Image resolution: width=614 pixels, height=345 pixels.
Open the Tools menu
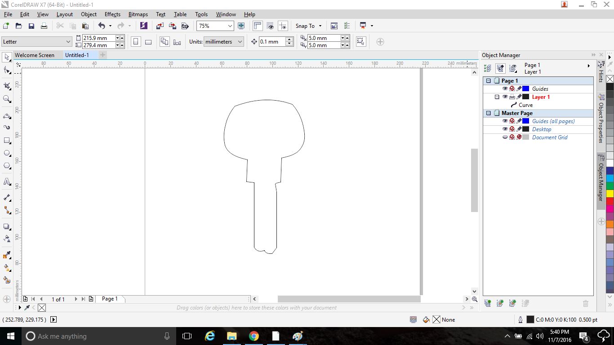coord(201,14)
